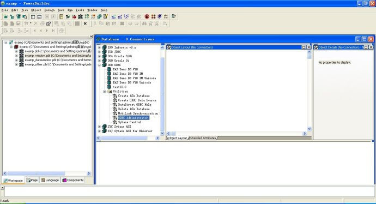Toggle the System Tree pane button
This screenshot has height=204, width=376.
point(33,16)
